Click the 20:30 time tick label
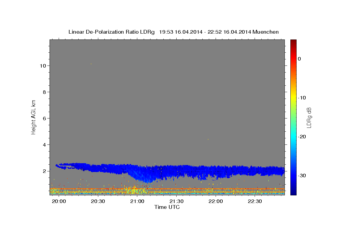The image size is (352, 234). click(98, 202)
